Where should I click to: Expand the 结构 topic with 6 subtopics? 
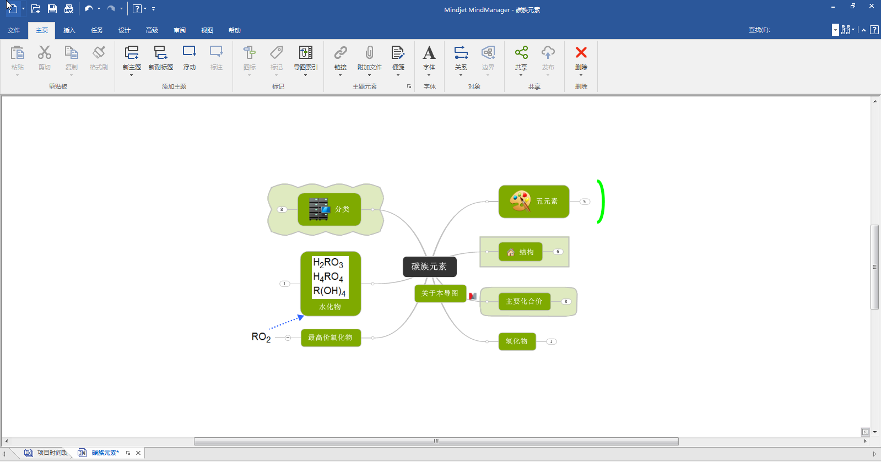(558, 252)
